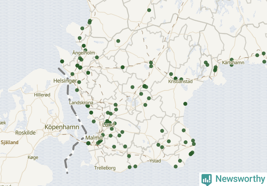Click the Hillerød town label
Viewport: 267px width, 186px height.
pos(42,95)
